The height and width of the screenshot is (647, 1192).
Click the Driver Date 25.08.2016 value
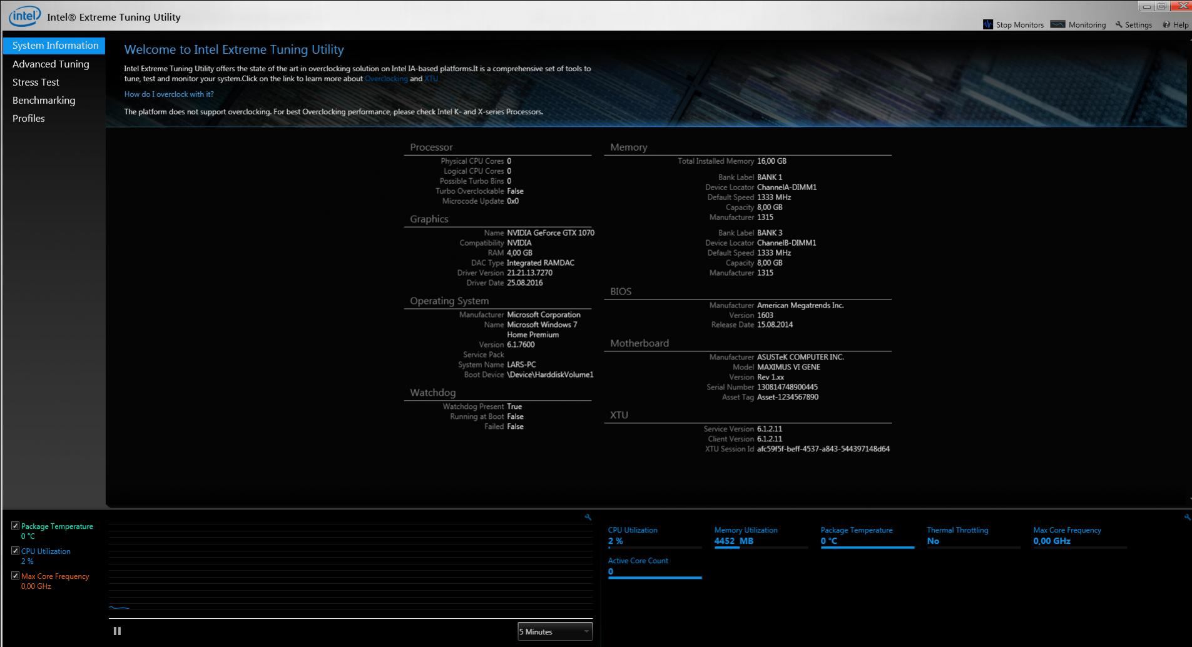pyautogui.click(x=525, y=283)
